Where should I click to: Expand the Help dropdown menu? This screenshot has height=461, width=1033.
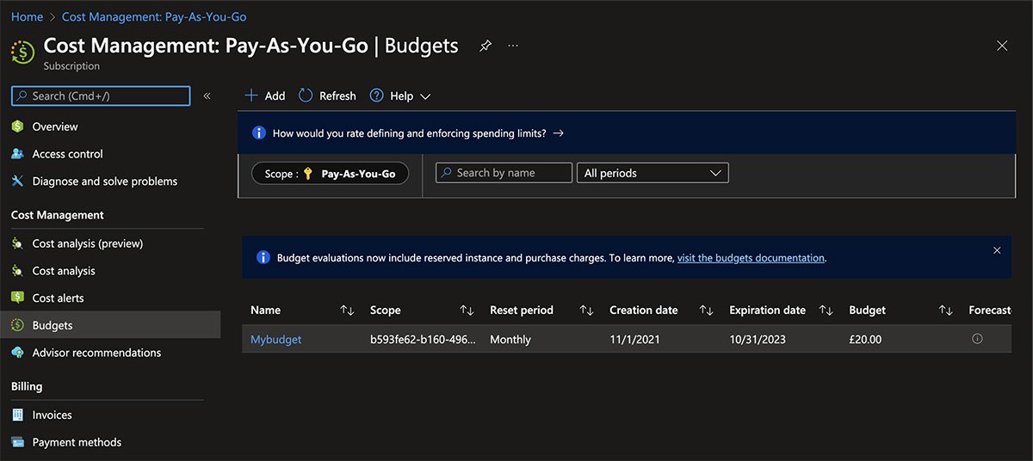pyautogui.click(x=400, y=95)
